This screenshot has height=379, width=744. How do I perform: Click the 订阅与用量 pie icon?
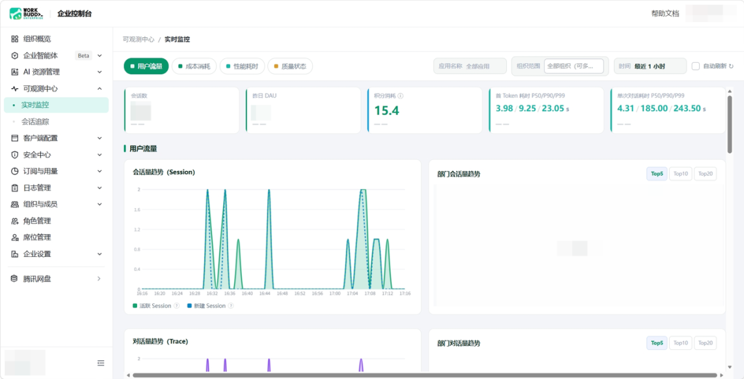[x=14, y=171]
